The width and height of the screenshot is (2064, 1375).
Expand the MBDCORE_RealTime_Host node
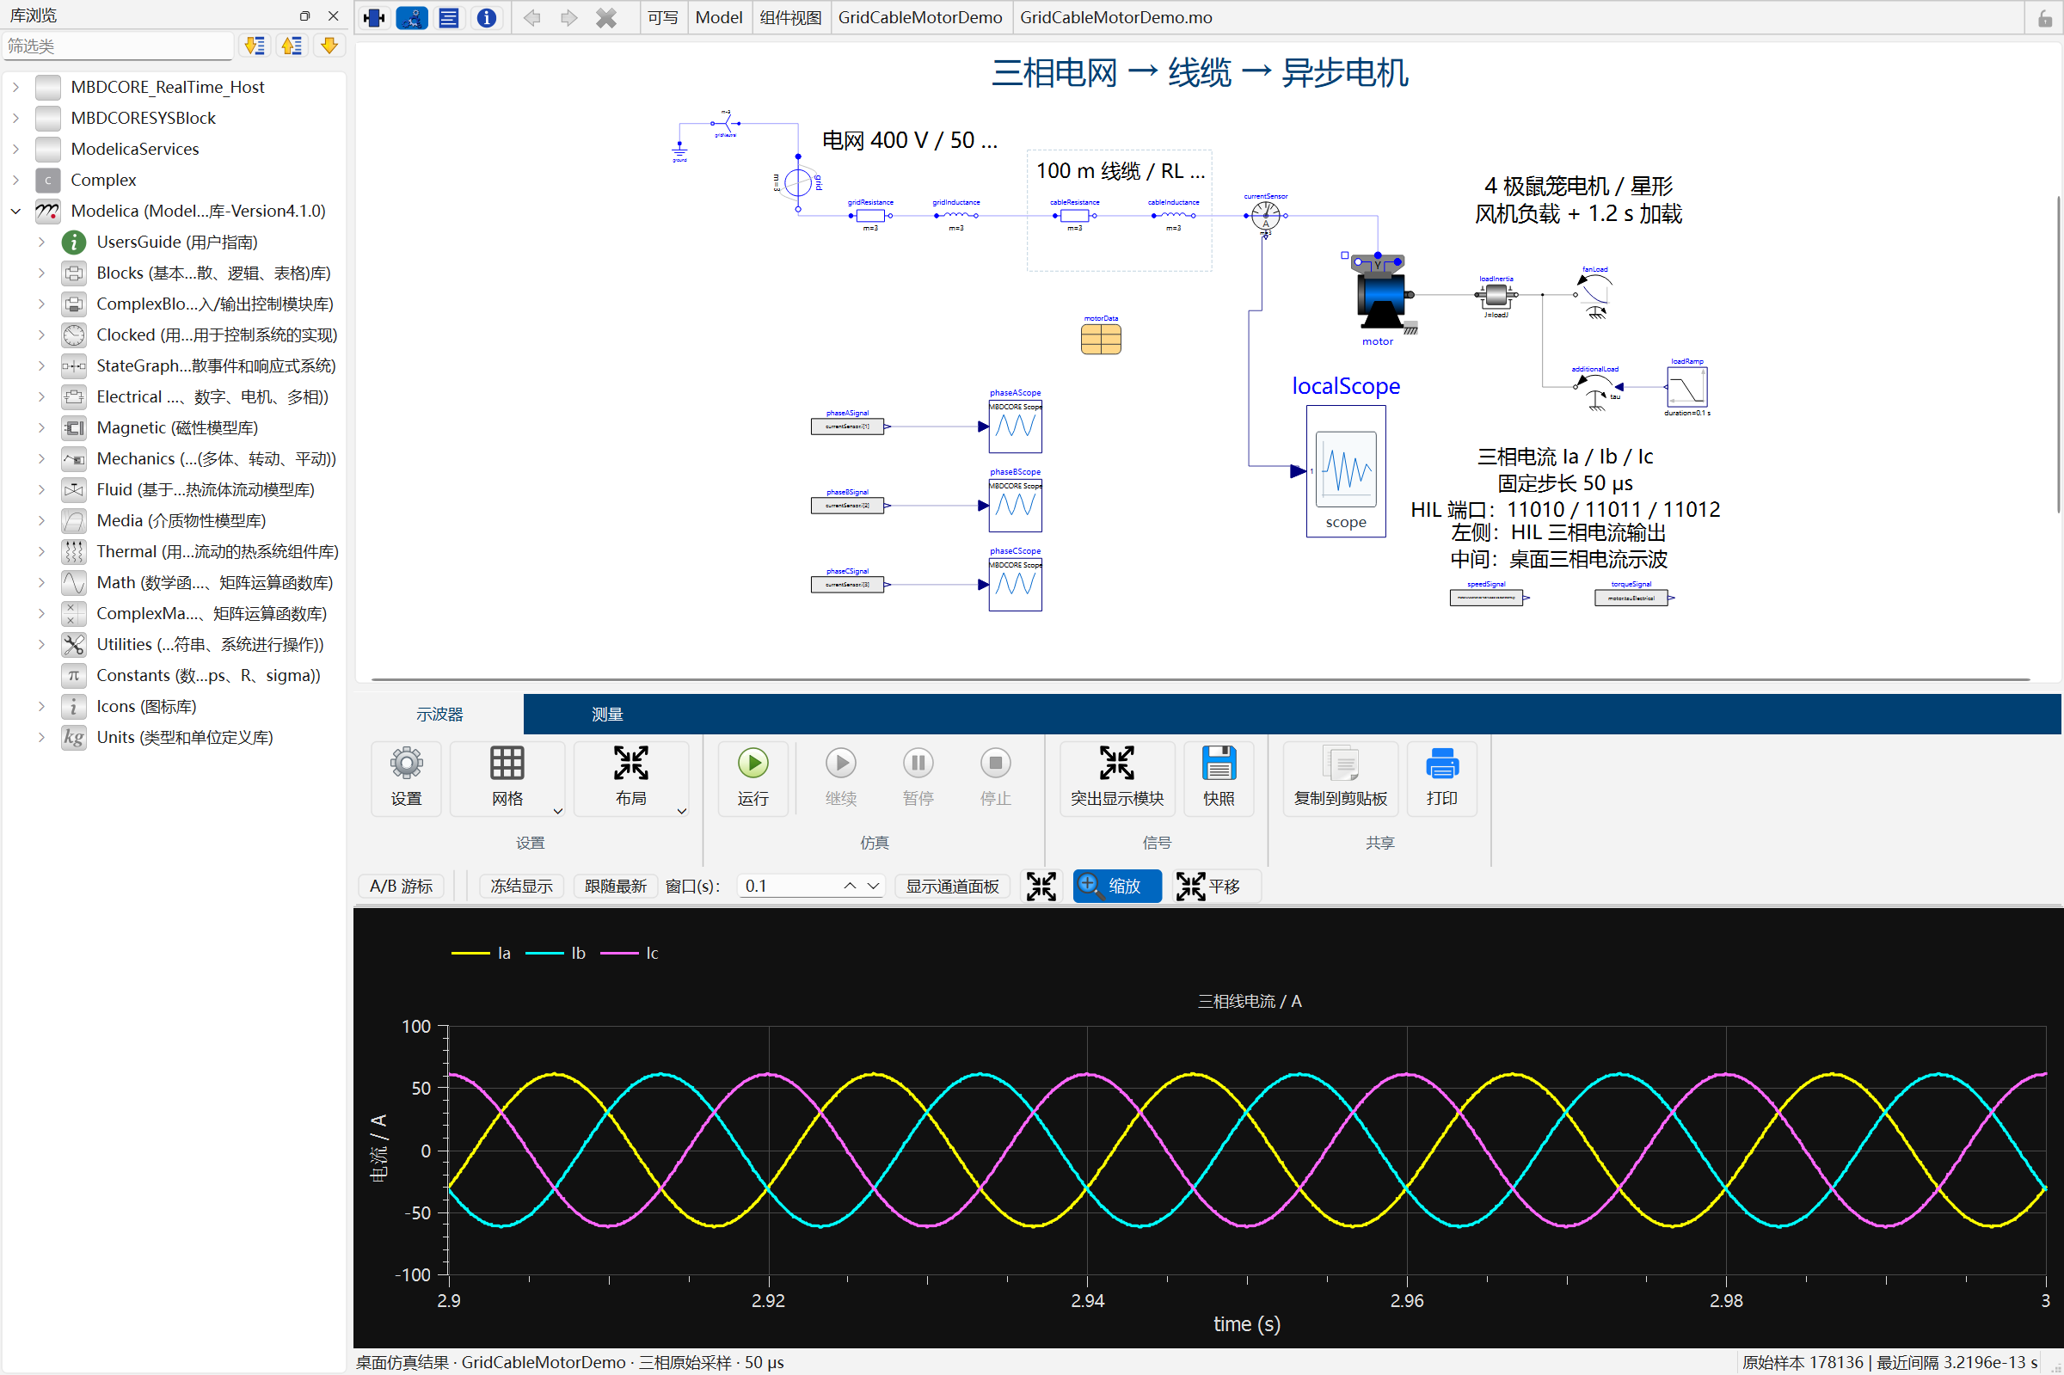(15, 87)
